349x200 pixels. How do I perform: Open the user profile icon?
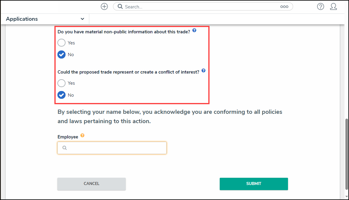tap(333, 7)
